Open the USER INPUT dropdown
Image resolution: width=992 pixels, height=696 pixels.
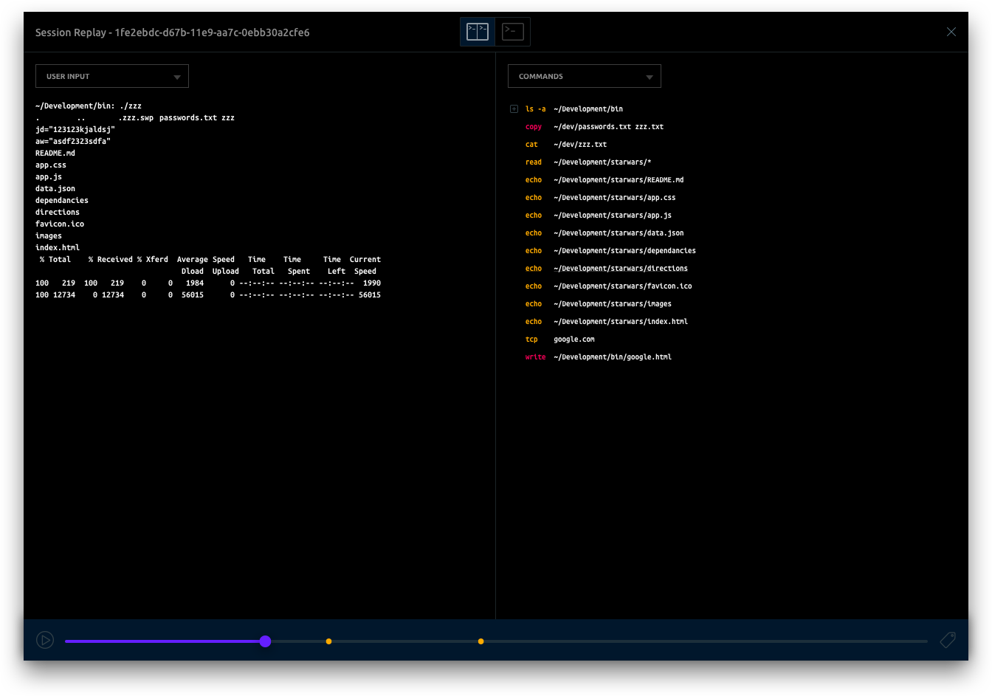point(112,77)
